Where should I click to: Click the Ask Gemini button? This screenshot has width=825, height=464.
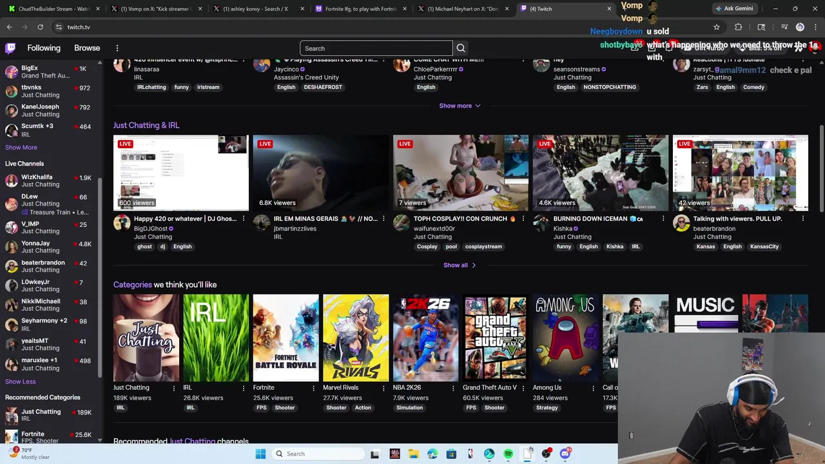tap(733, 8)
